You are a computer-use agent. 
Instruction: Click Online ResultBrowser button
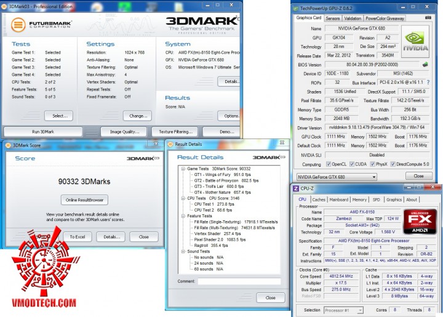click(84, 200)
